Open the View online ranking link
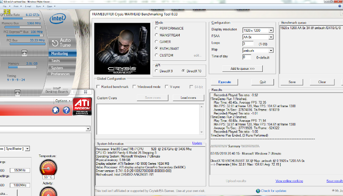The height and width of the screenshot is (196, 343). tap(289, 181)
